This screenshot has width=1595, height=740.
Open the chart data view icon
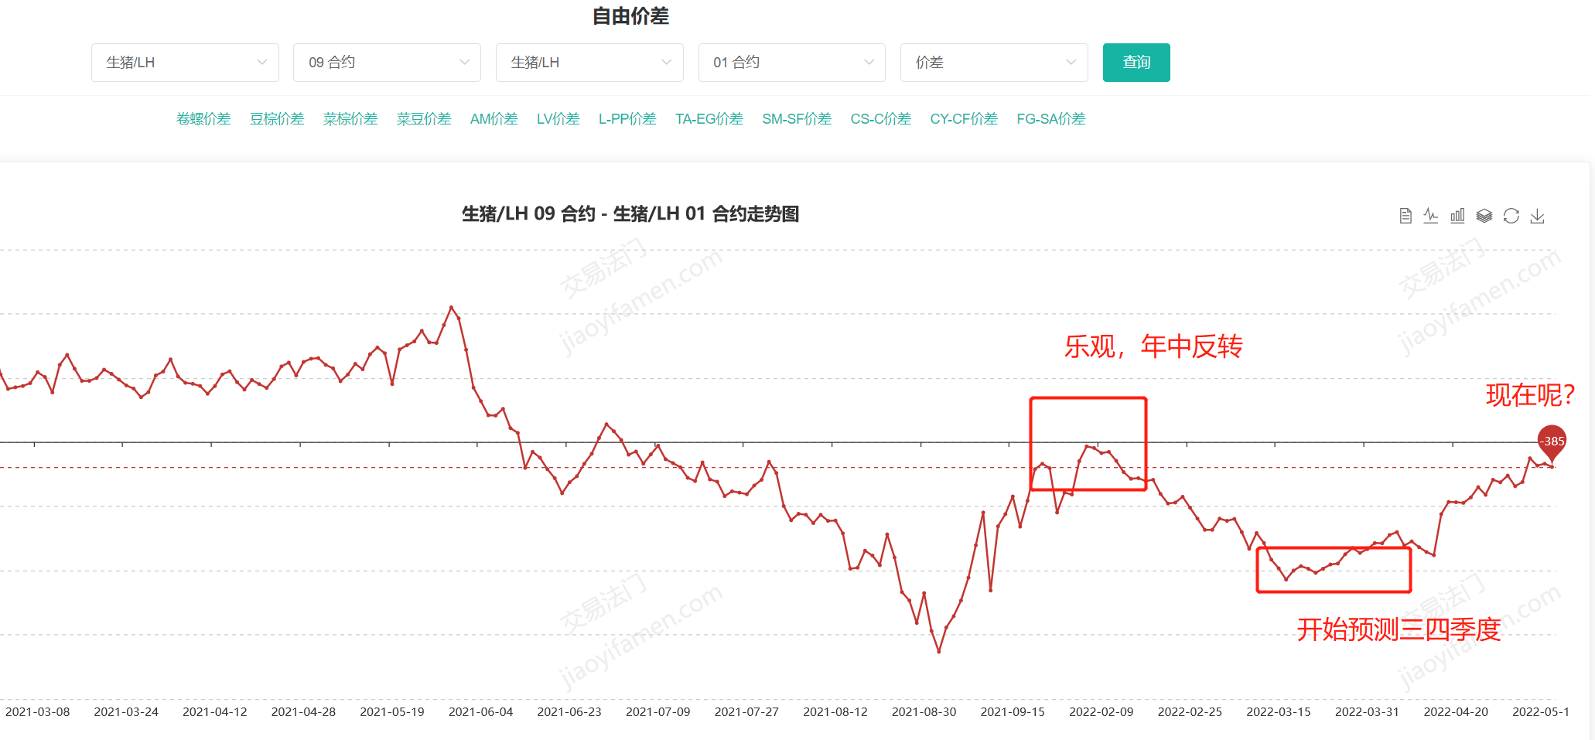point(1405,216)
